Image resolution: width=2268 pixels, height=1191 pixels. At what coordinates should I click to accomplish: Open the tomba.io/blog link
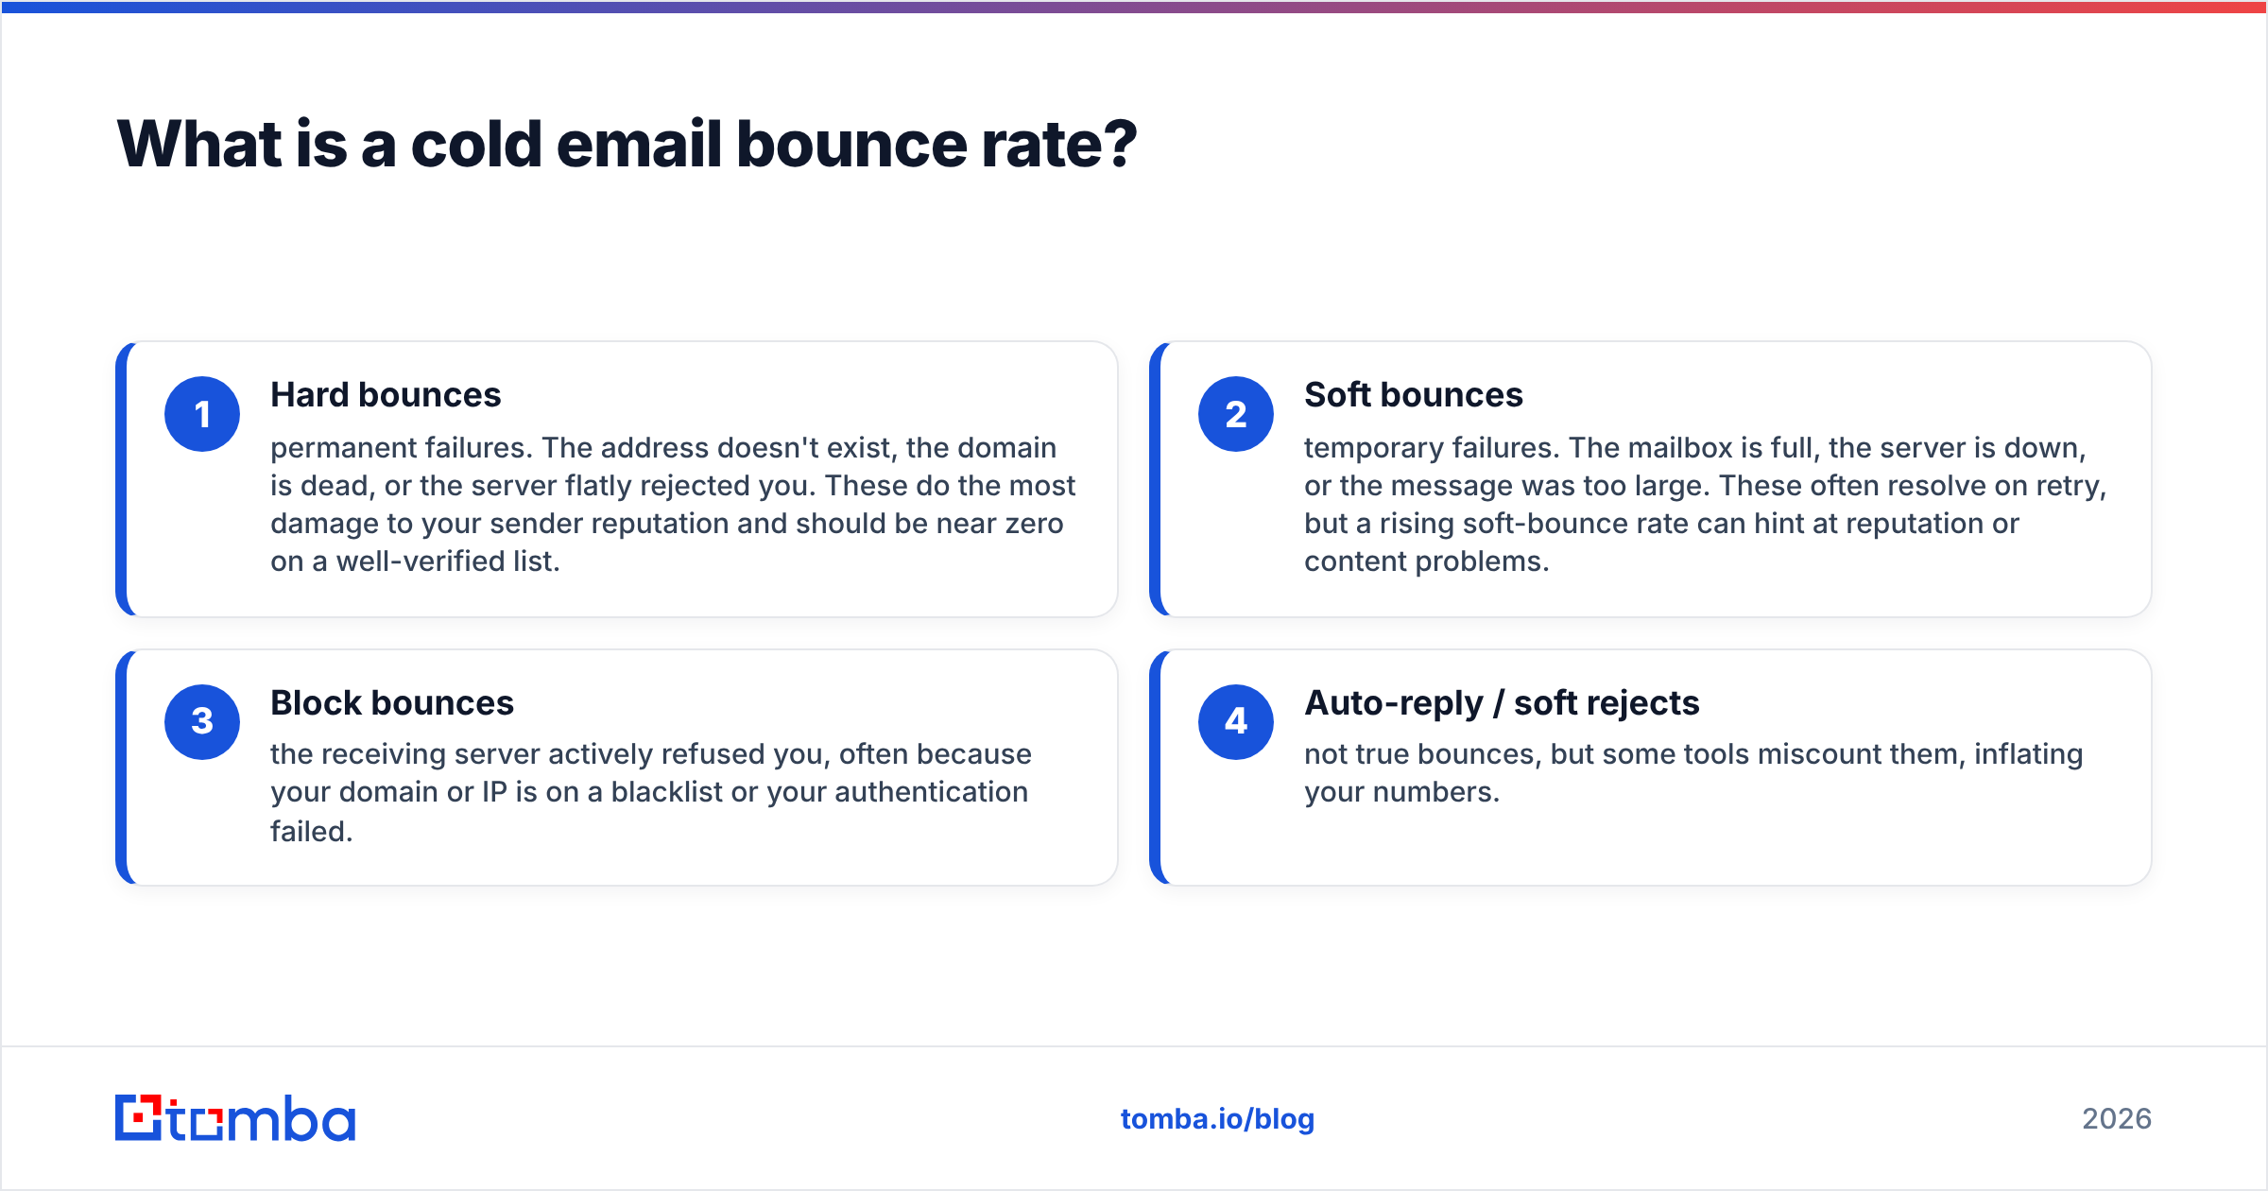[x=1217, y=1119]
